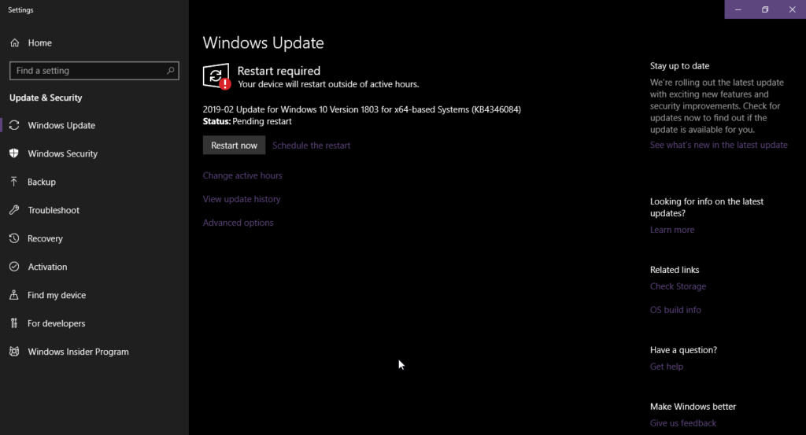Restore down the Settings window
Screen dimensions: 806x435
(x=765, y=9)
